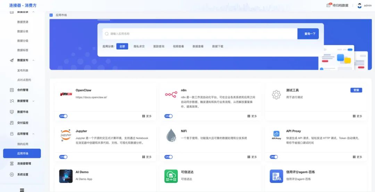
Task: Open 更多 options on the NiFi card
Action: (252, 157)
